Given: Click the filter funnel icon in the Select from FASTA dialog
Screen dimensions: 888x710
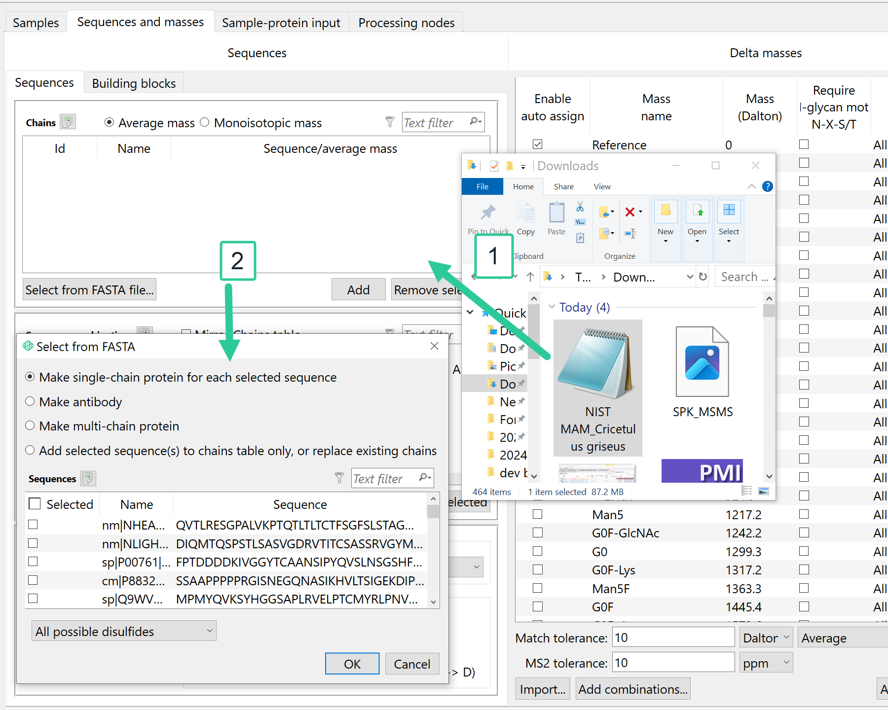Looking at the screenshot, I should click(339, 478).
